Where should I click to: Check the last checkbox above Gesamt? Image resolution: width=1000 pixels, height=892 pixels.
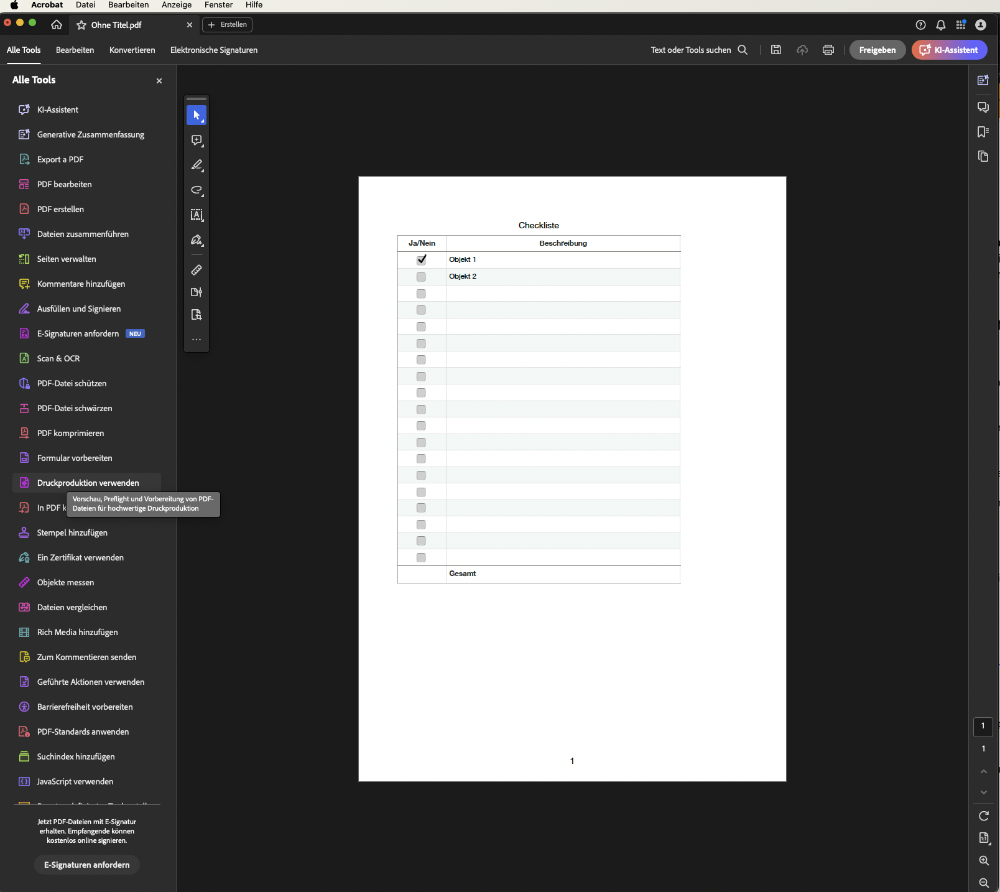point(422,557)
